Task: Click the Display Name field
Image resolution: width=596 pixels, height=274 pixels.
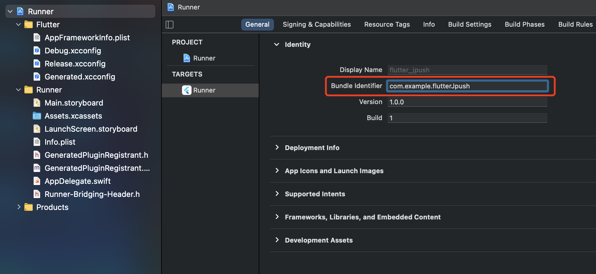Action: coord(467,70)
